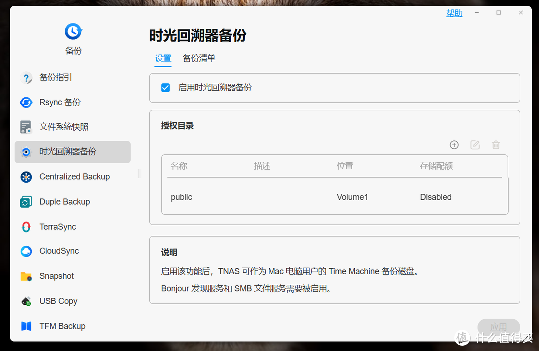Screen dimensions: 539x351
Task: Open 备份指引 from the sidebar
Action: 26,77
